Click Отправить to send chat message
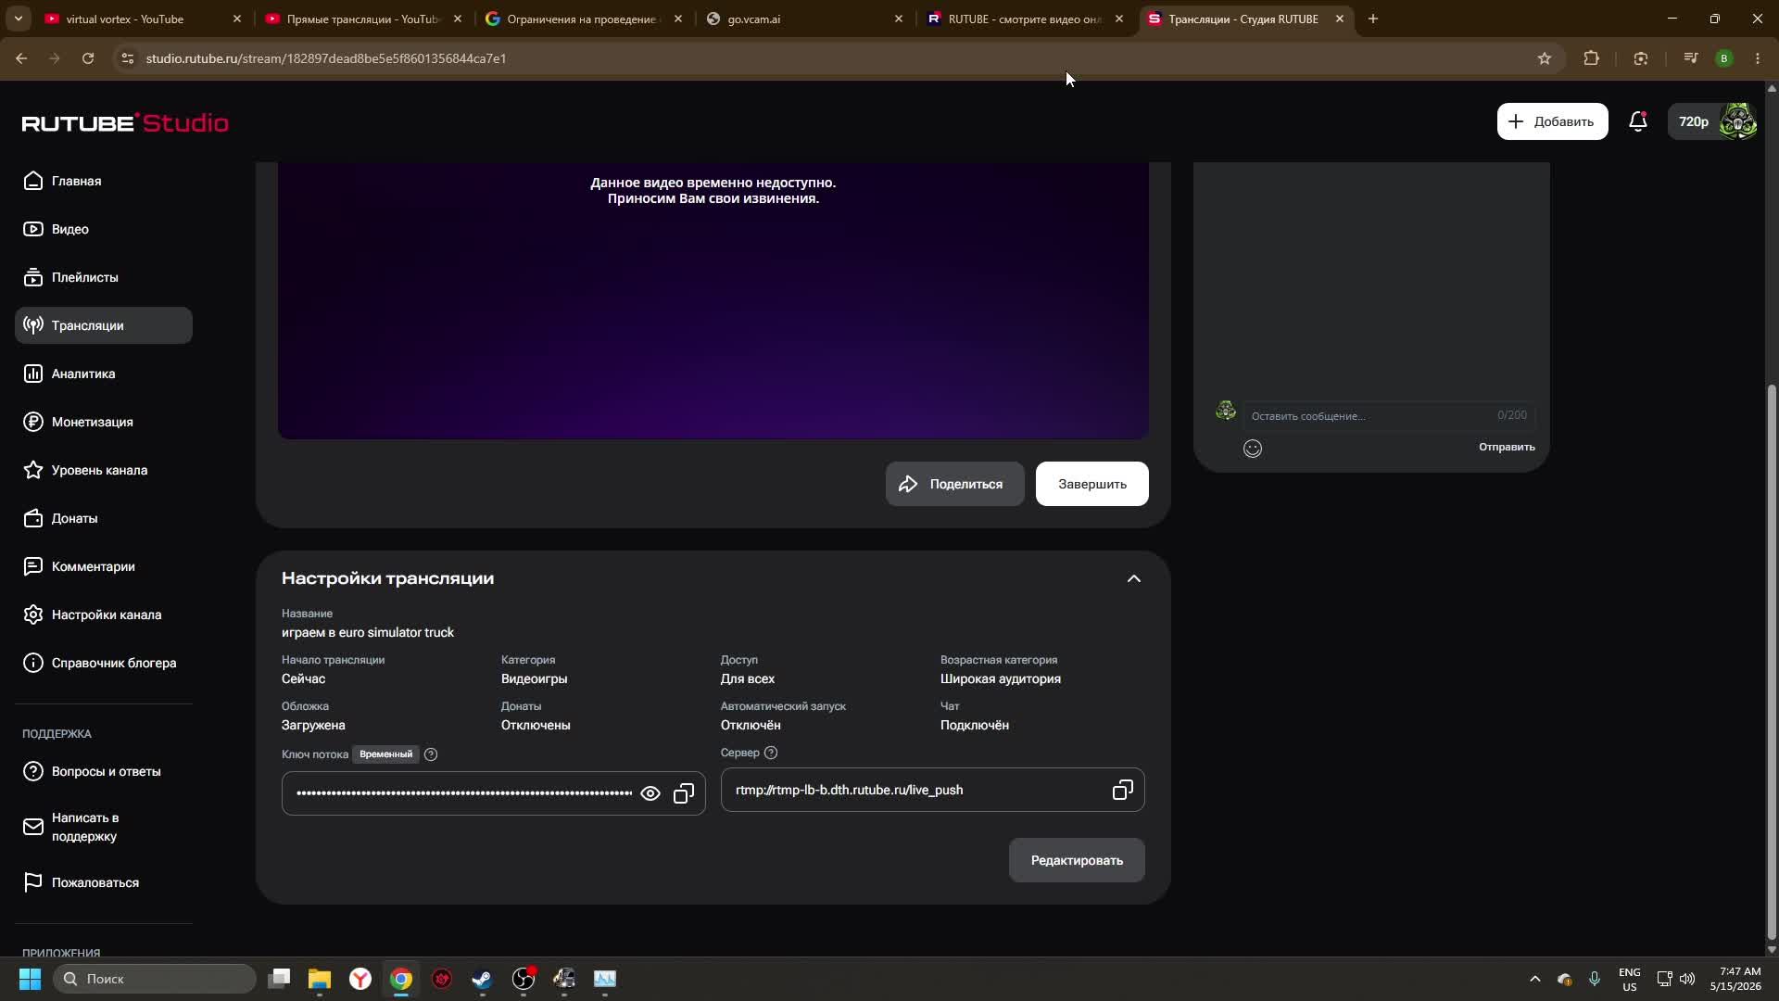The height and width of the screenshot is (1001, 1779). click(1507, 447)
